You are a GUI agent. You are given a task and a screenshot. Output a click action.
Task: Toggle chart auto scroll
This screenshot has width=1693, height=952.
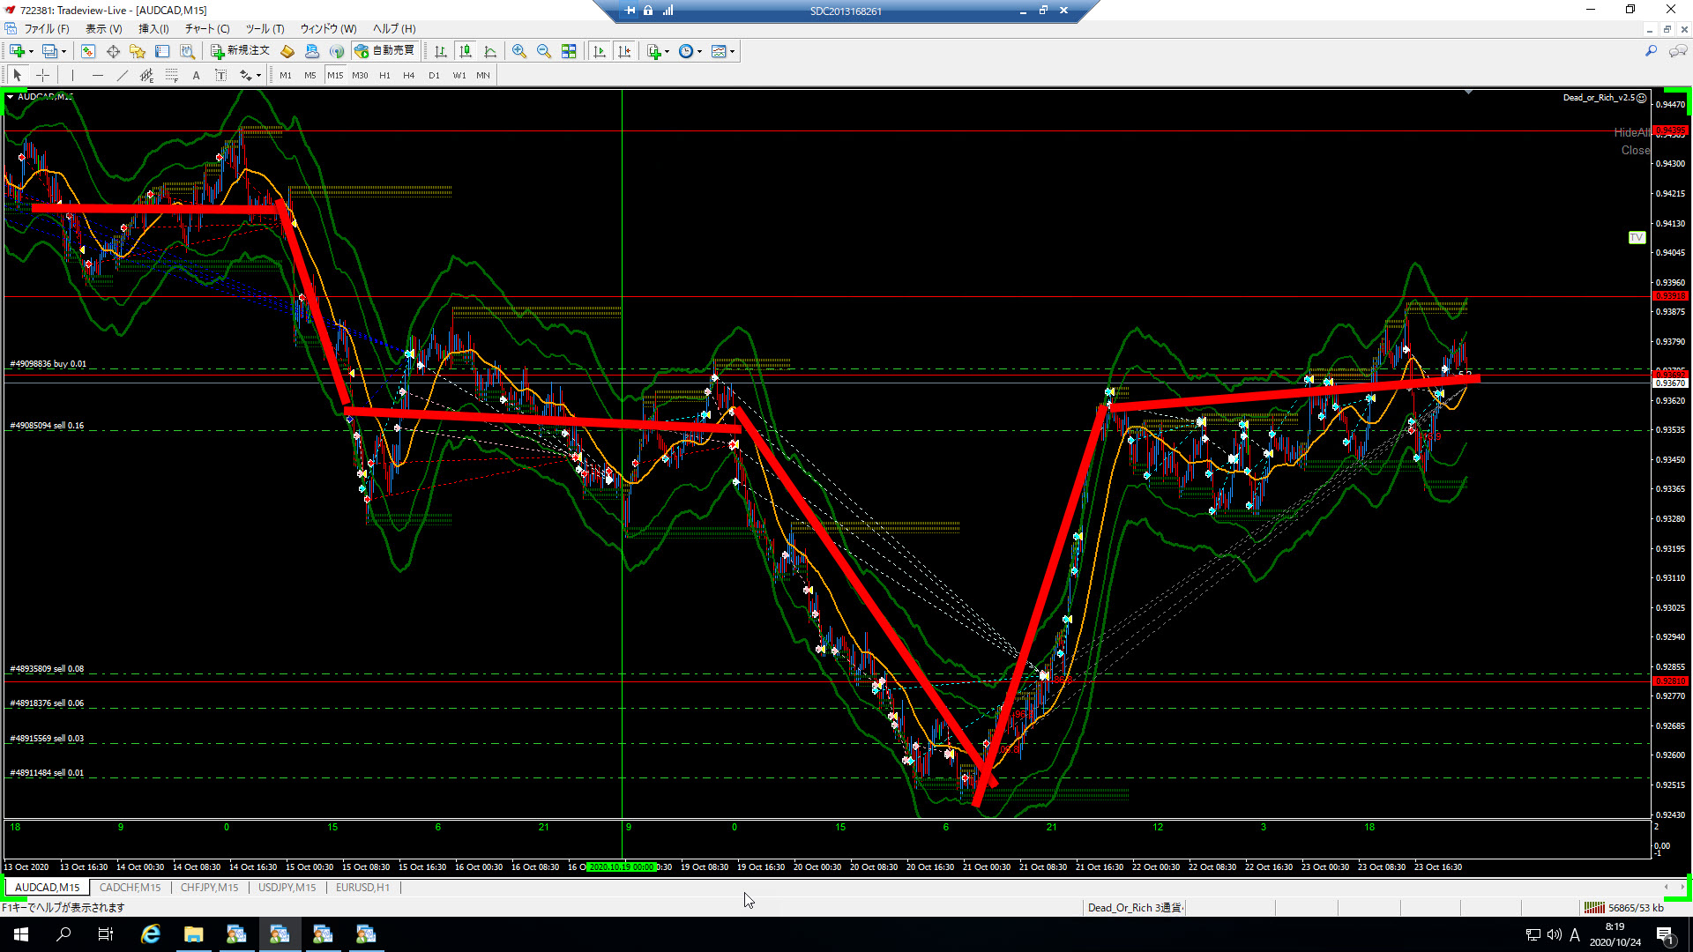point(600,51)
